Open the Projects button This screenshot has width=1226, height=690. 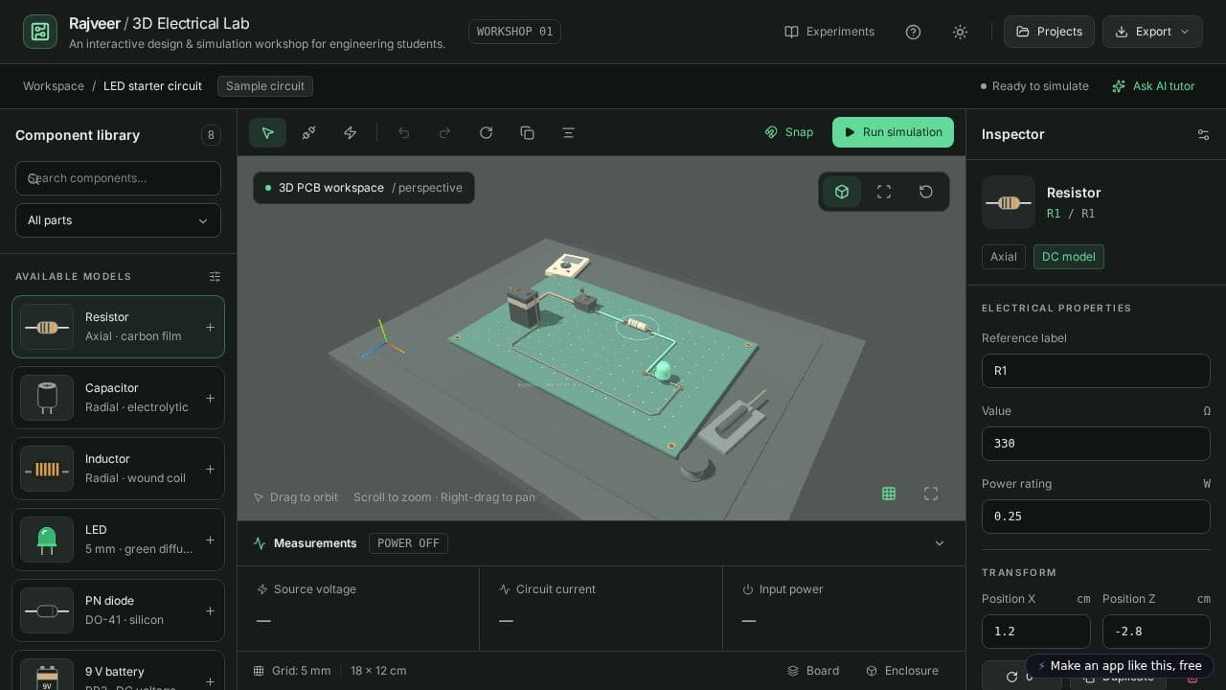(1049, 32)
